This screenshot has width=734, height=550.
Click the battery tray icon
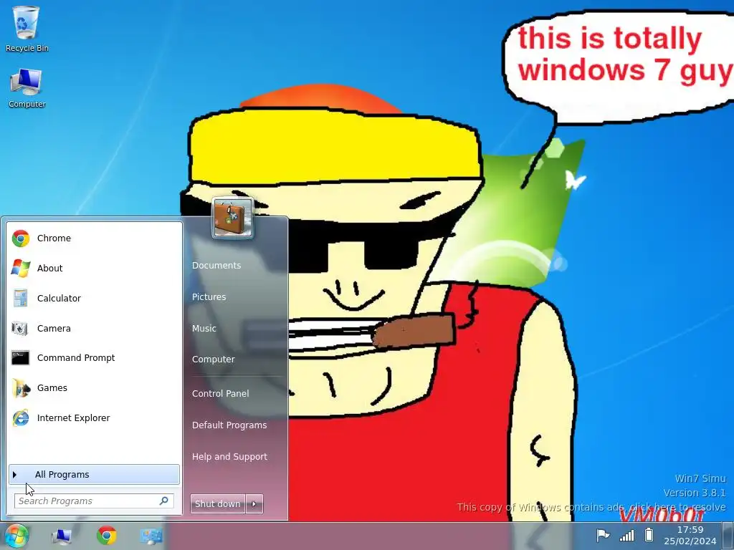[x=649, y=534]
